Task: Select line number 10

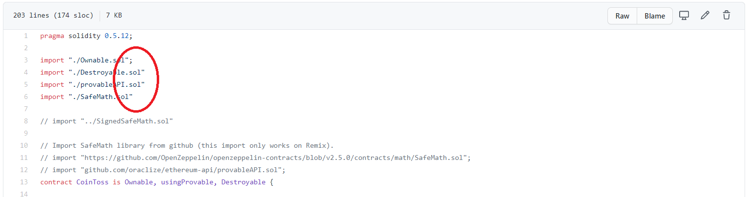Action: coord(24,145)
